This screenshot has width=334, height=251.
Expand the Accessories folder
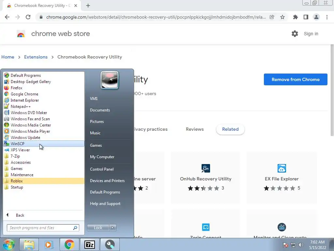point(44,162)
